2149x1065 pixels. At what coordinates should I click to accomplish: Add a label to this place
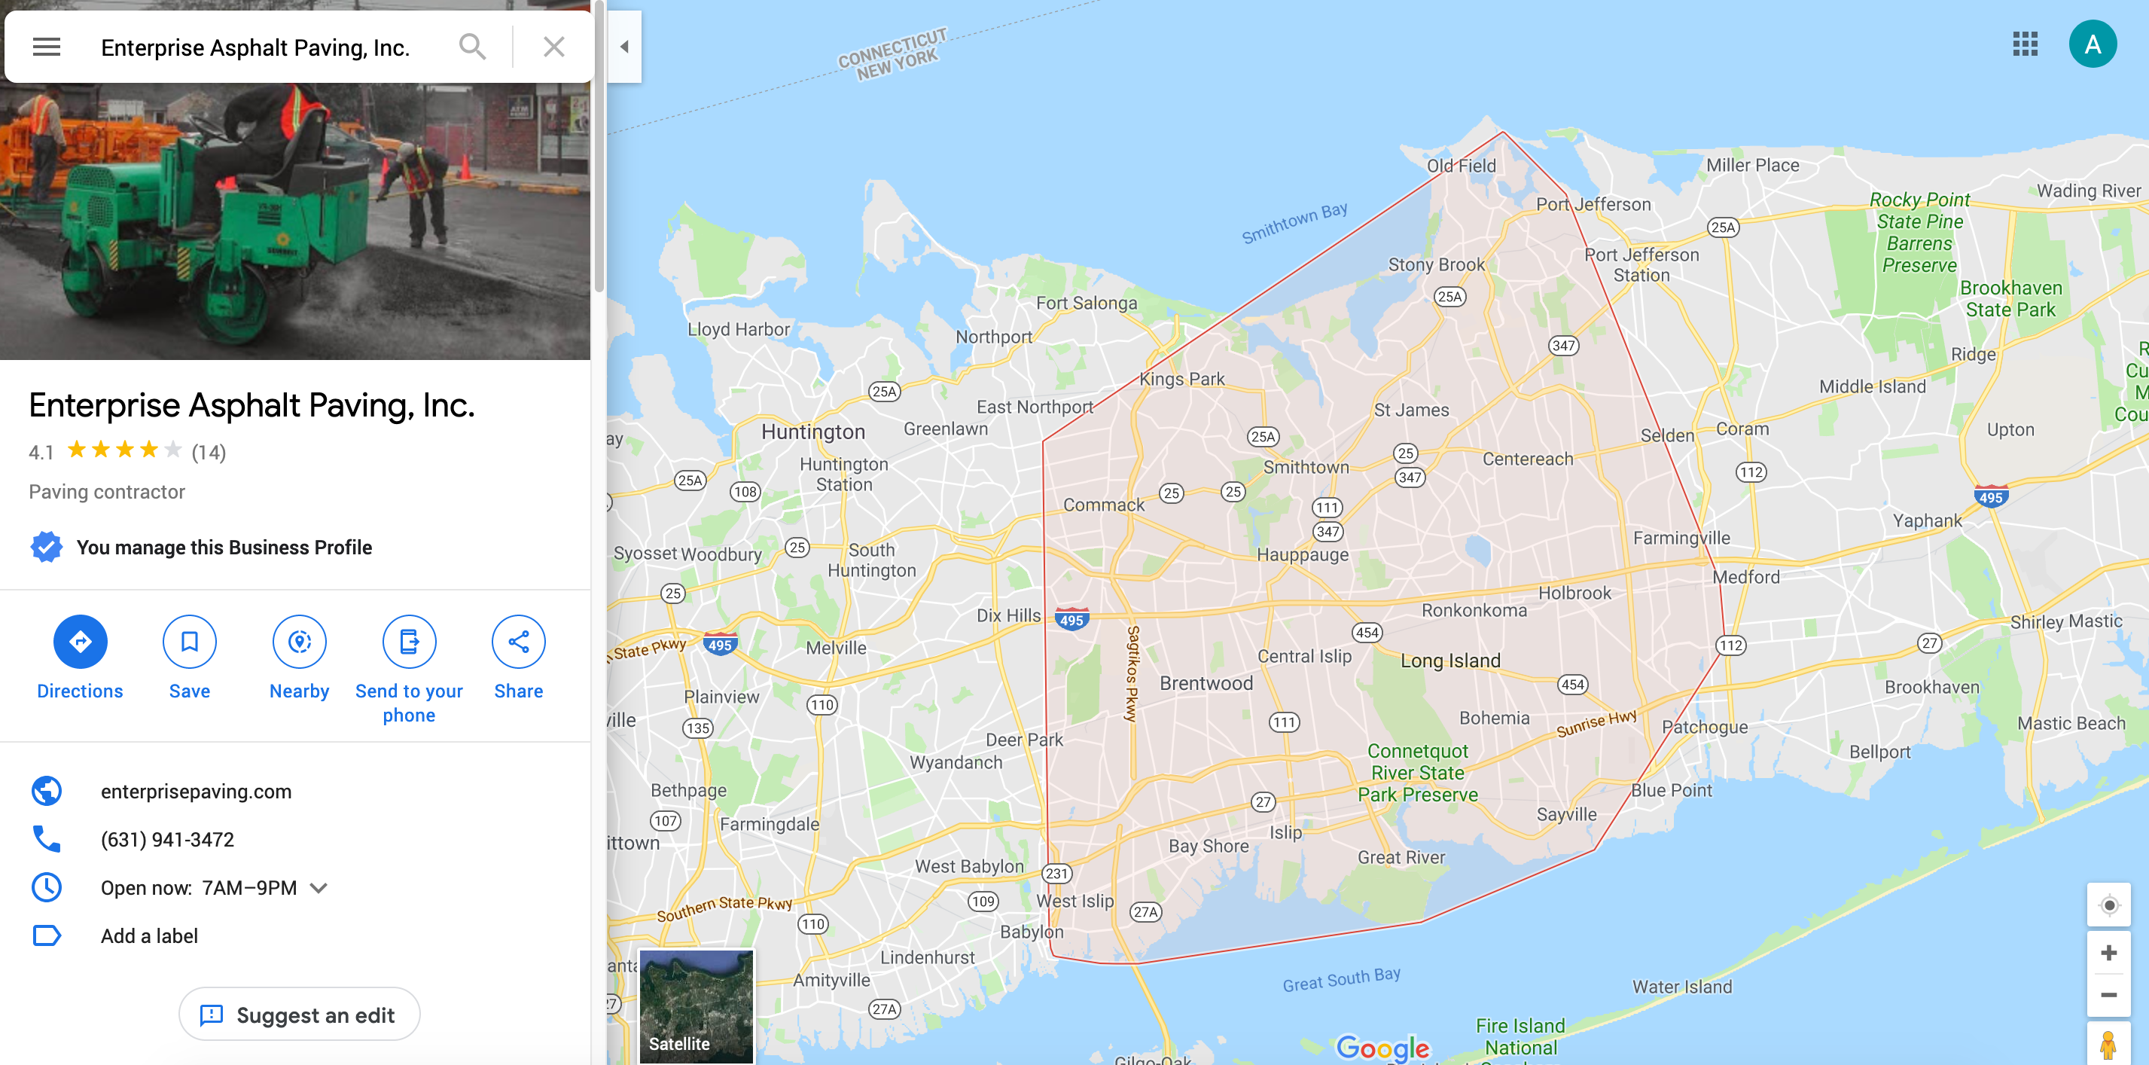149,935
